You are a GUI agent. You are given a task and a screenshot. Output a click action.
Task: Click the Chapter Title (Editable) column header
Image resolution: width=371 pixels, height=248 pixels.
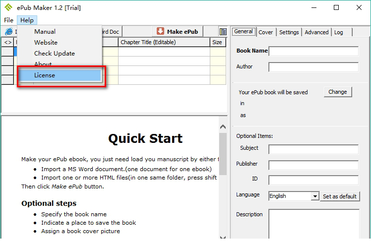(164, 42)
